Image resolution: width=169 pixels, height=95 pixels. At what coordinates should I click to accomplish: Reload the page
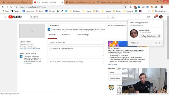(11, 7)
